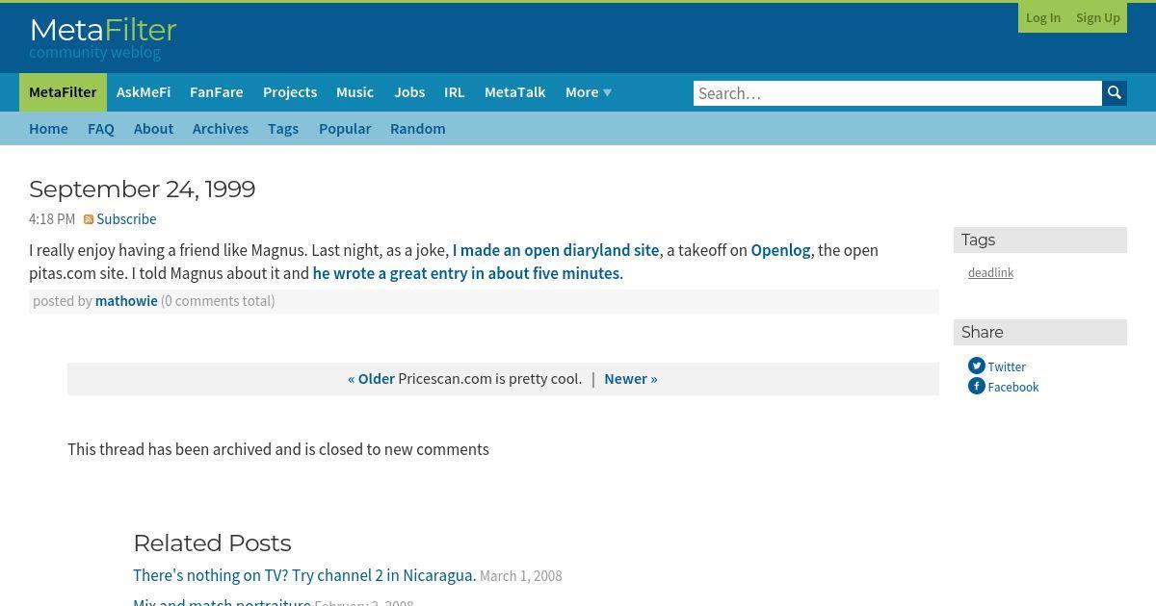Click the Twitter bird icon
Image resolution: width=1156 pixels, height=606 pixels.
(x=976, y=366)
